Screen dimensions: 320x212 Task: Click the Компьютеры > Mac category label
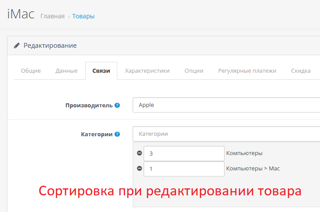point(253,168)
